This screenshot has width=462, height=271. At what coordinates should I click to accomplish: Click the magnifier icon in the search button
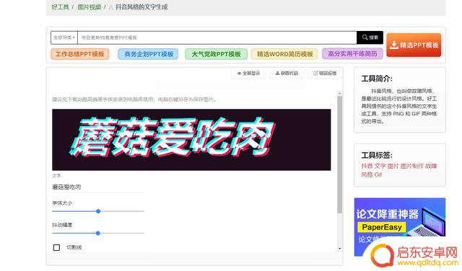[x=365, y=37]
